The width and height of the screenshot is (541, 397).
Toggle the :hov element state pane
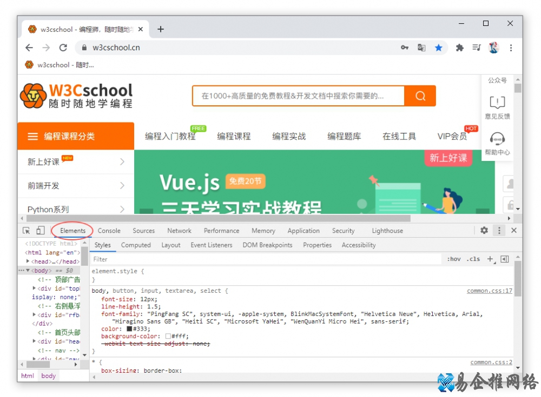click(453, 259)
